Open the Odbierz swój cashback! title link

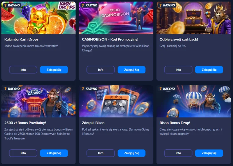tap(179, 40)
